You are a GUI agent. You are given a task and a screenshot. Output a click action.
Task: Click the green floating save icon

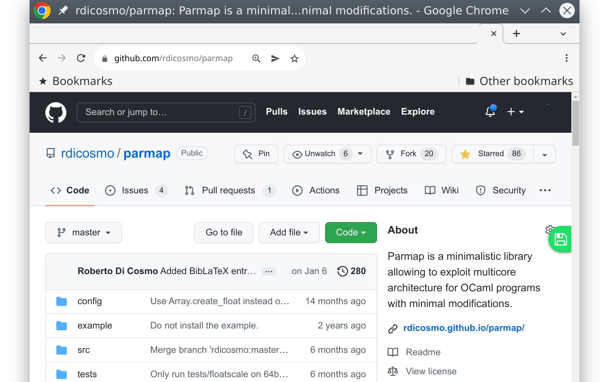click(560, 239)
